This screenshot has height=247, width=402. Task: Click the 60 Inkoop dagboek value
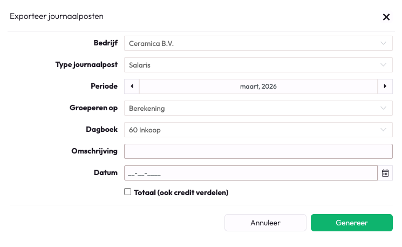[x=145, y=130]
